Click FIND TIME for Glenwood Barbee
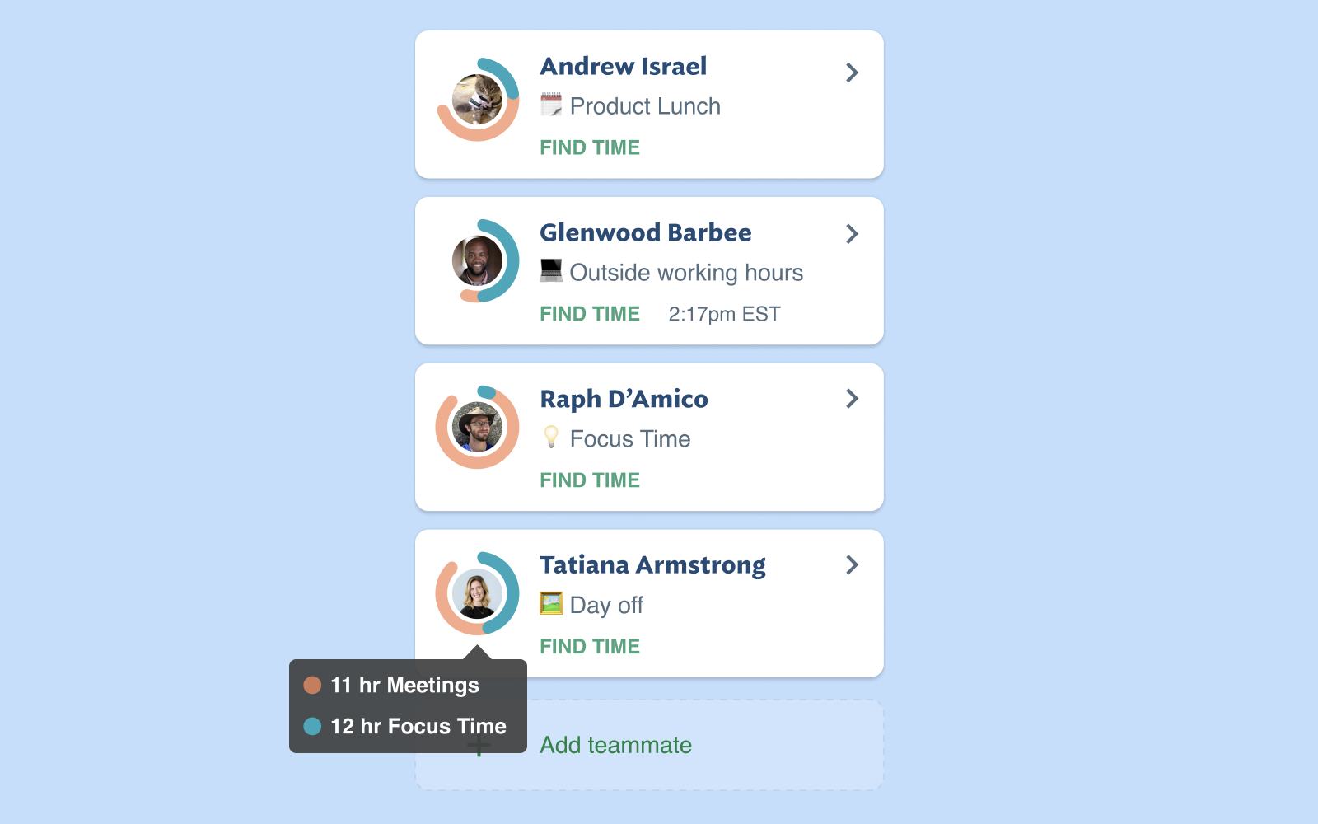Image resolution: width=1318 pixels, height=824 pixels. (590, 314)
